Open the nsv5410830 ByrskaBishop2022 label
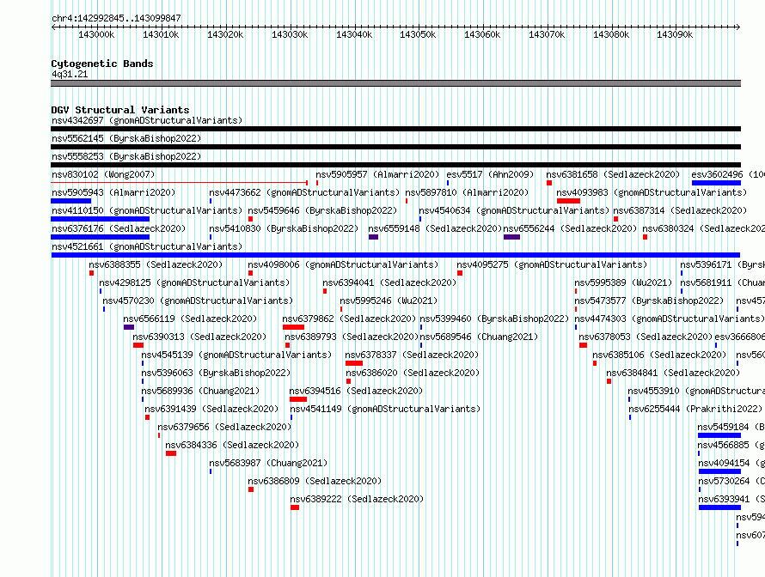This screenshot has height=577, width=765. click(284, 228)
